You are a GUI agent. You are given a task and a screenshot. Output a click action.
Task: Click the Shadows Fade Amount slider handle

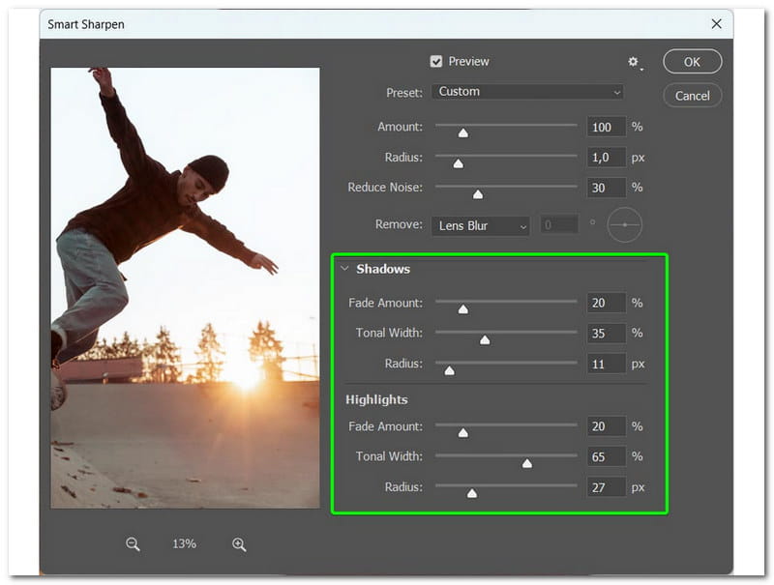(463, 308)
